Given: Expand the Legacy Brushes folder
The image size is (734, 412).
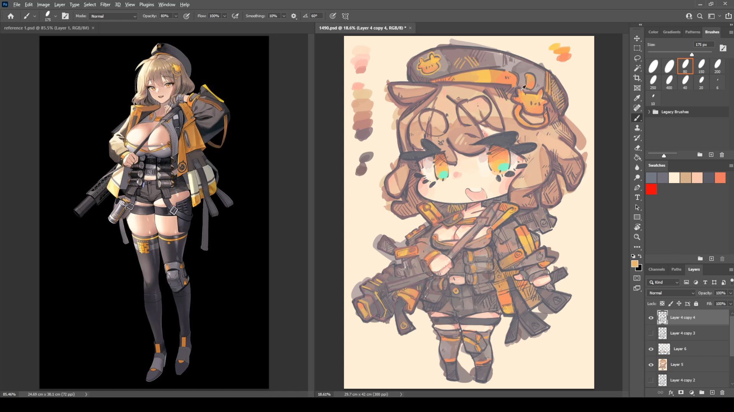Looking at the screenshot, I should coord(649,112).
